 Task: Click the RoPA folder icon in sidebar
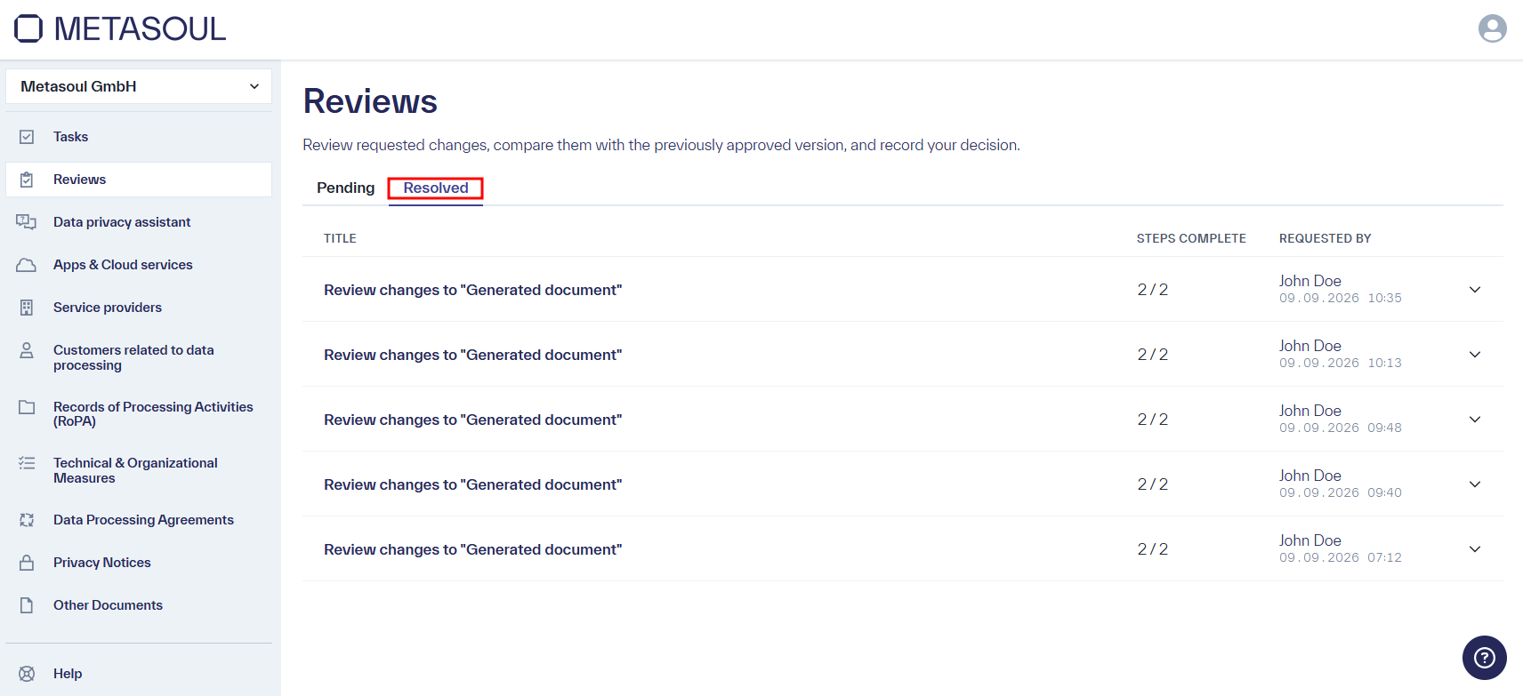click(27, 407)
